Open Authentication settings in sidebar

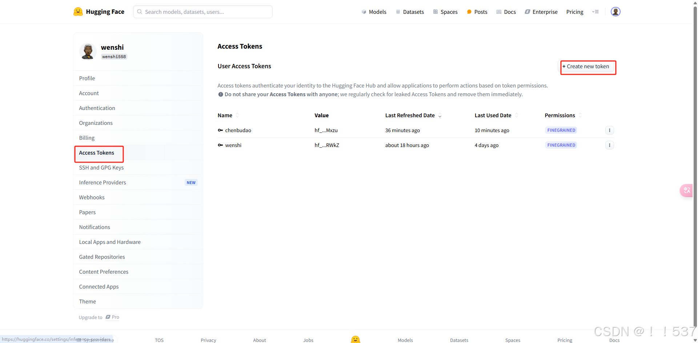(138, 108)
